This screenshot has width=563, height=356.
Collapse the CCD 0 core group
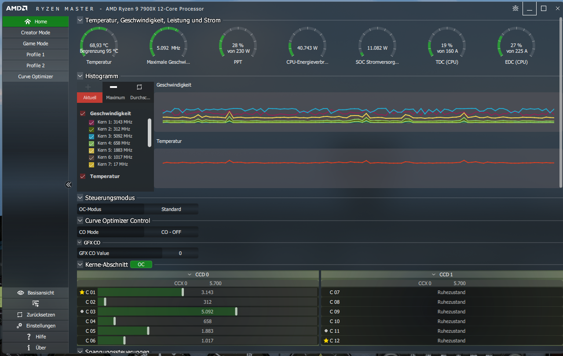pyautogui.click(x=190, y=274)
